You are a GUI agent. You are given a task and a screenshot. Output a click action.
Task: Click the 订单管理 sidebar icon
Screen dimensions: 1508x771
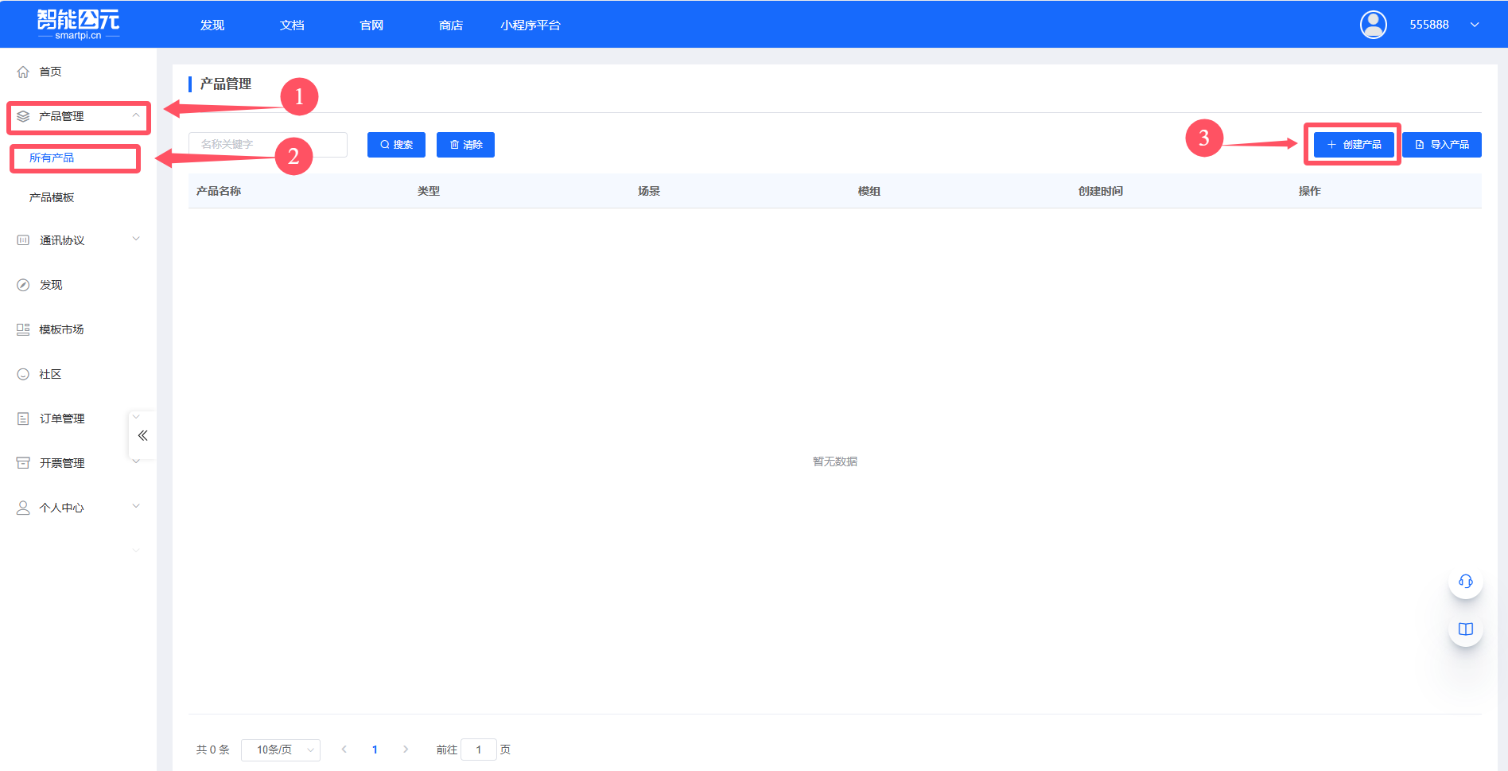click(23, 419)
